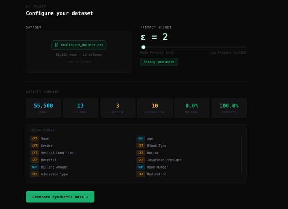Select the Billing Amount column text
This screenshot has height=209, width=288.
click(54, 167)
